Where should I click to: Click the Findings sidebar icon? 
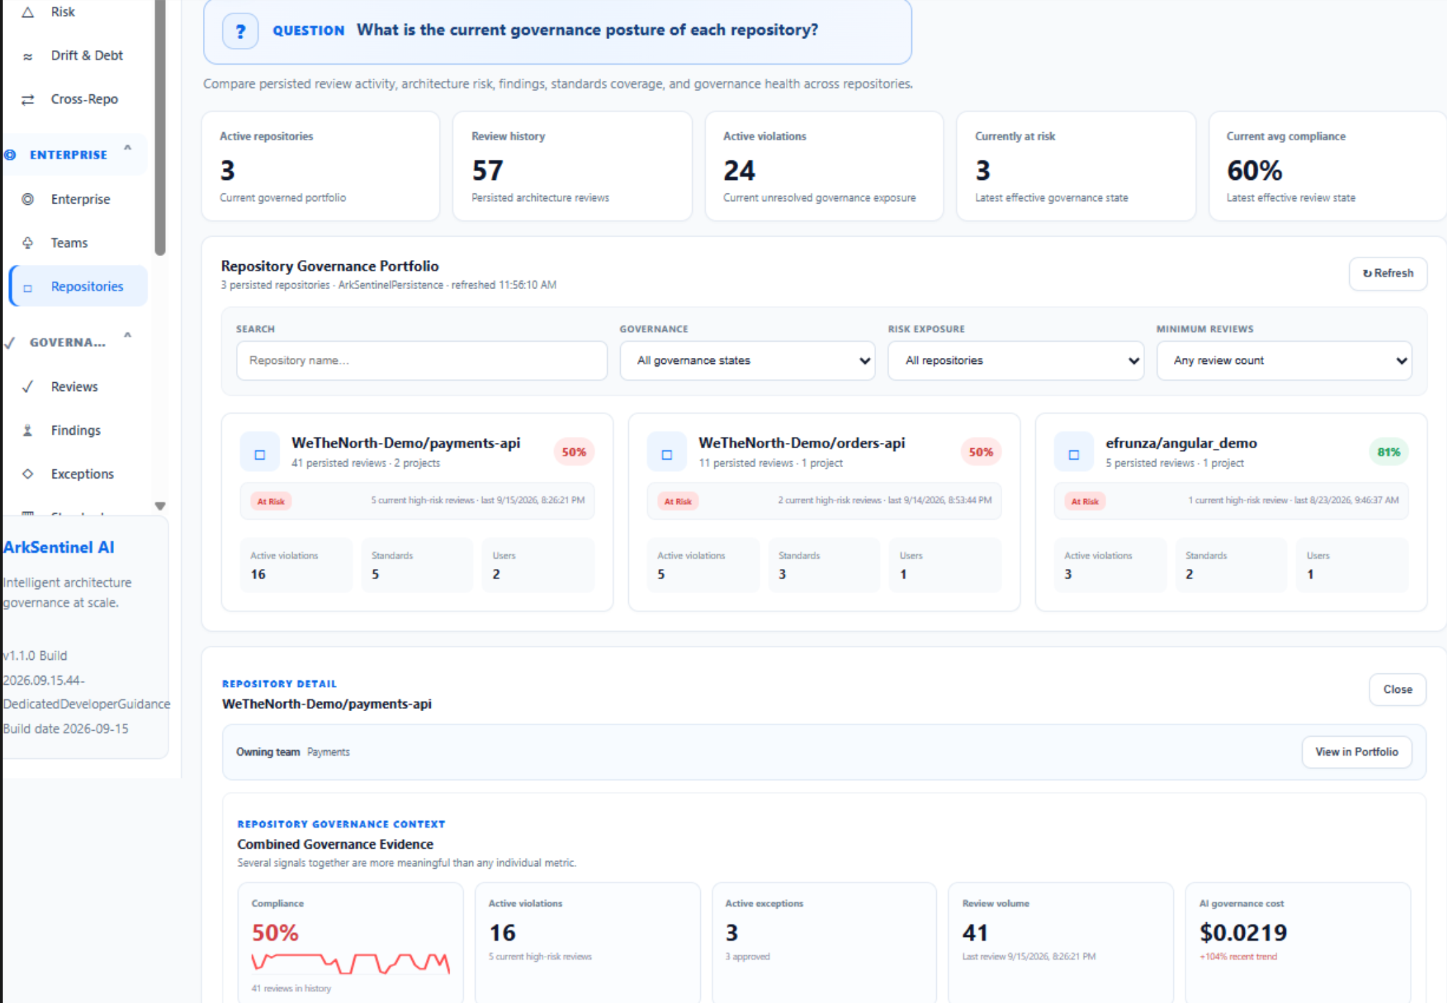[x=28, y=431]
